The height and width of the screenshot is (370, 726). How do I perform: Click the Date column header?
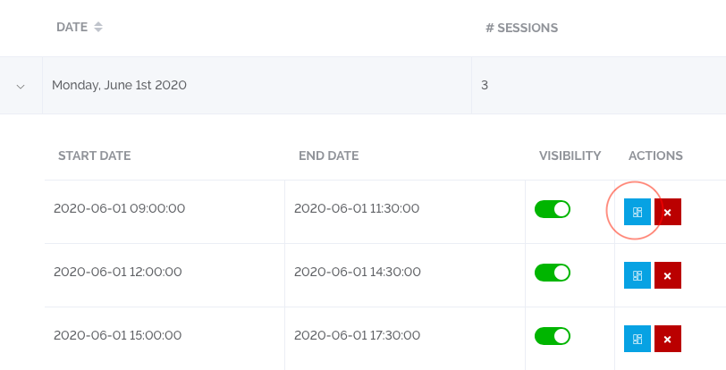tap(72, 28)
